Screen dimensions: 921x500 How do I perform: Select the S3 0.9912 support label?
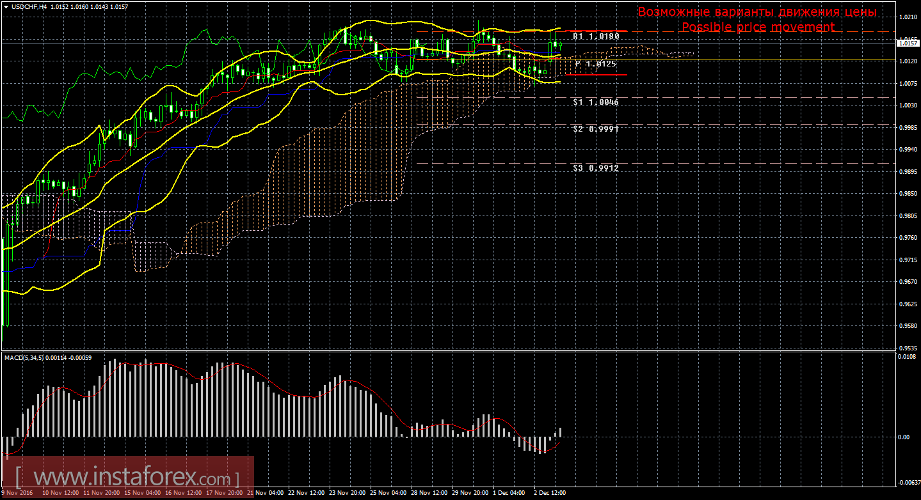pyautogui.click(x=595, y=168)
